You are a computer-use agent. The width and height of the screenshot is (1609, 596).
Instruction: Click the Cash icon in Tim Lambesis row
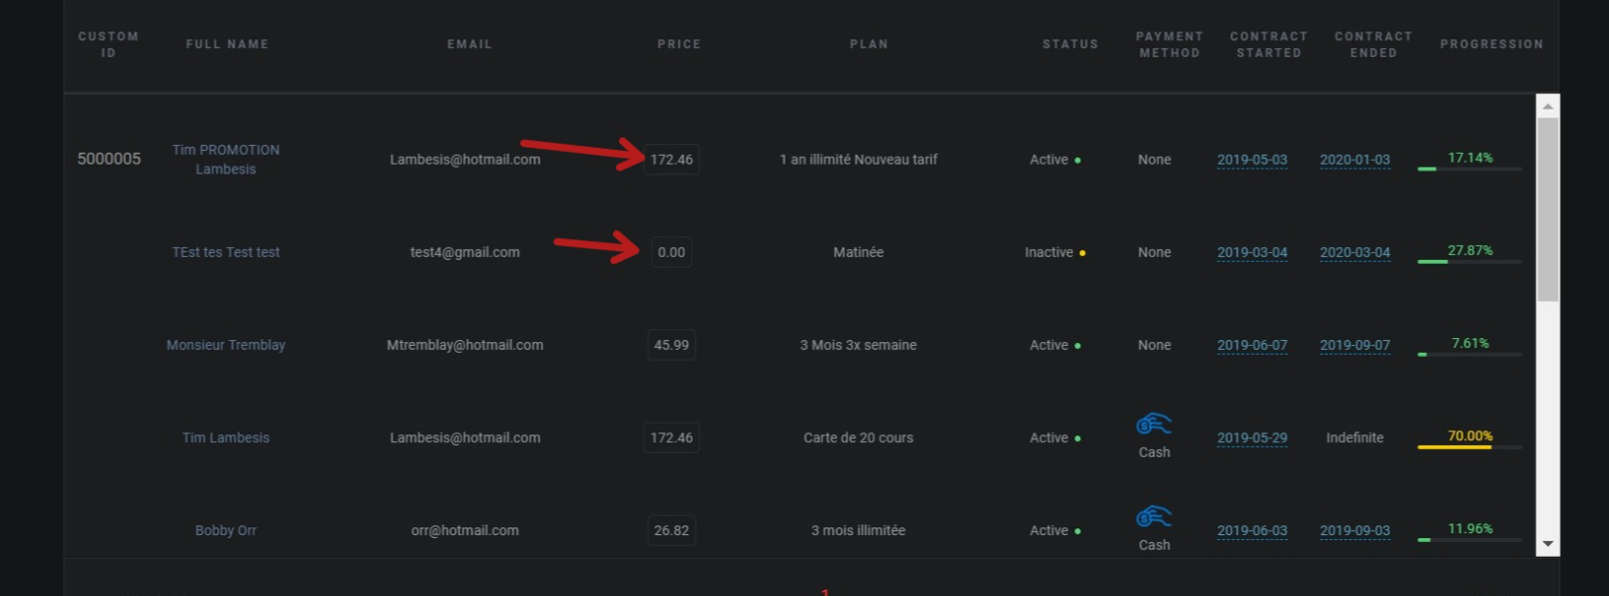tap(1154, 424)
